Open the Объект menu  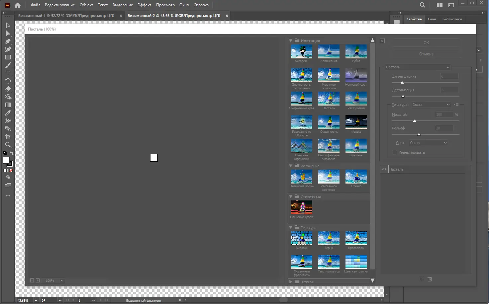point(86,5)
